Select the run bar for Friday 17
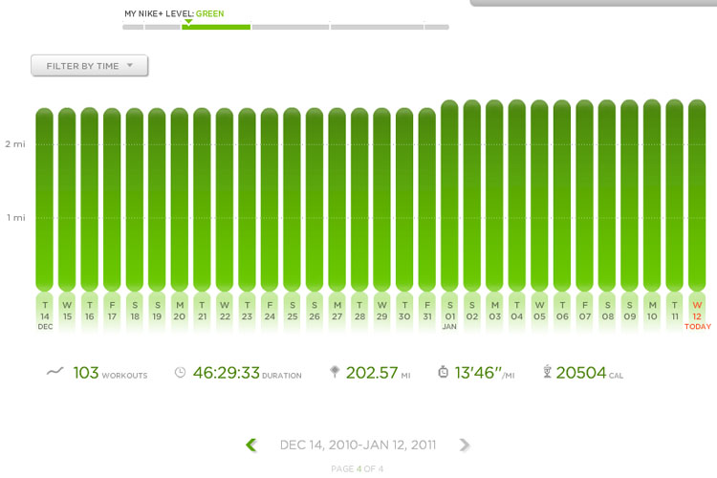Viewport: 717px width, 478px height. point(112,200)
